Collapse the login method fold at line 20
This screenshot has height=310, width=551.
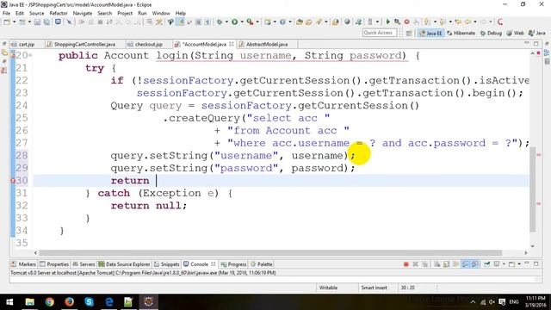tap(31, 55)
